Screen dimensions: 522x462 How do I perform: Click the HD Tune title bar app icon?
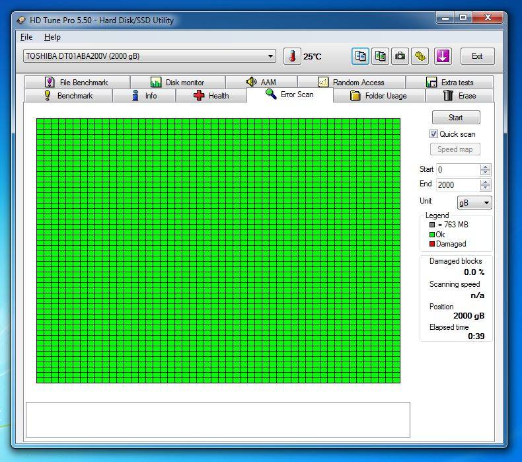click(21, 20)
